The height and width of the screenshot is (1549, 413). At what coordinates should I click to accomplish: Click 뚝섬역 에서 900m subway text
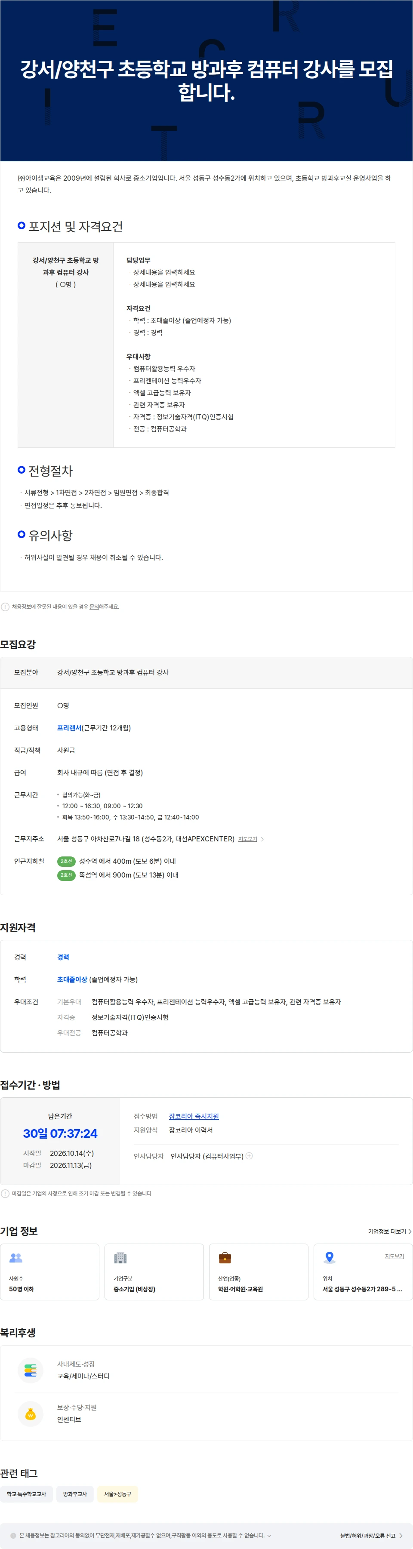coord(129,875)
